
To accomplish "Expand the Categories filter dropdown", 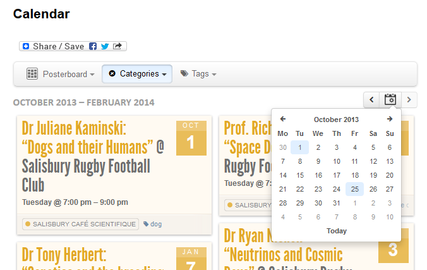I will pos(137,74).
